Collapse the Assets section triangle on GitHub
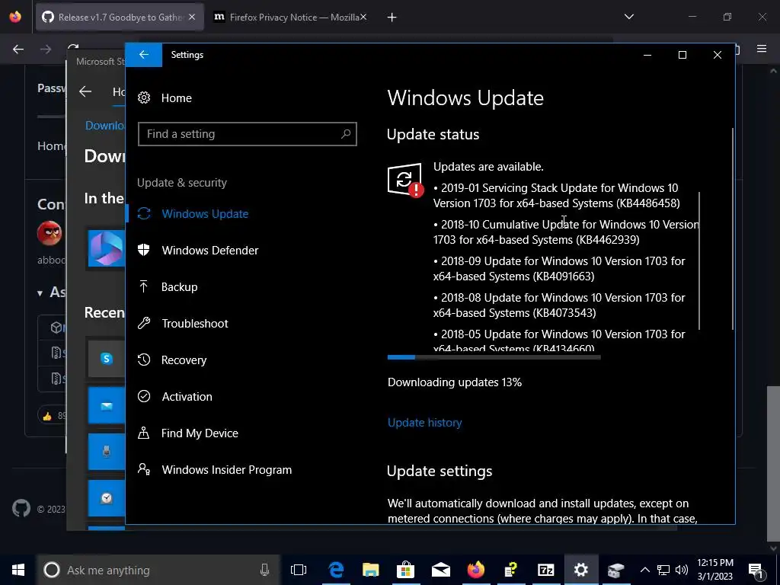 (x=40, y=293)
